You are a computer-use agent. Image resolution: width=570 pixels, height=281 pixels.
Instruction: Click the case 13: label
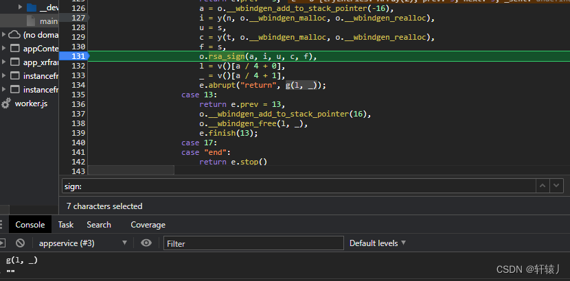(x=199, y=95)
